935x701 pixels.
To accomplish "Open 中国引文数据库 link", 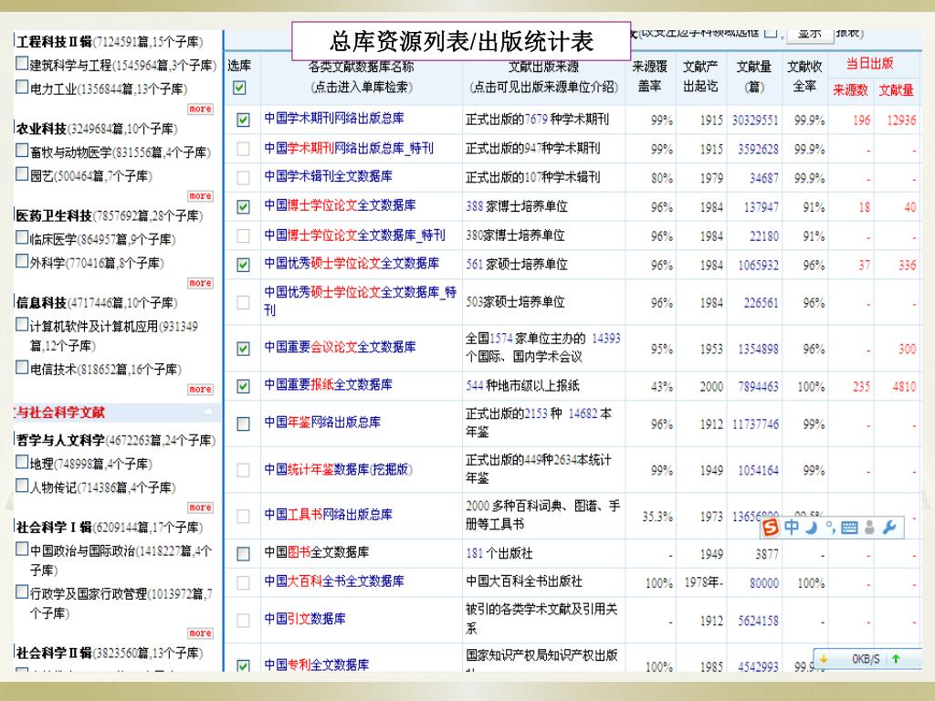I will [x=305, y=620].
